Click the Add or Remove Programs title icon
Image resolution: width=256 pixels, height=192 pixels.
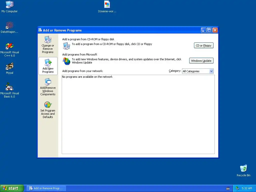point(40,30)
